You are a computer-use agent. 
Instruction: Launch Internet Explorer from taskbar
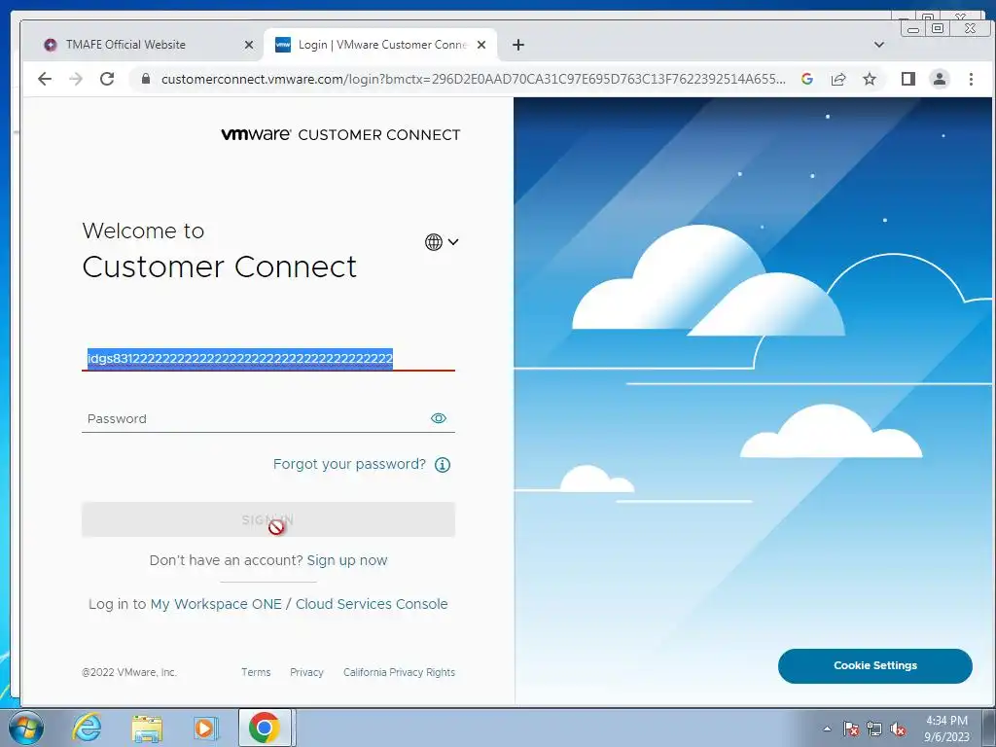(87, 728)
